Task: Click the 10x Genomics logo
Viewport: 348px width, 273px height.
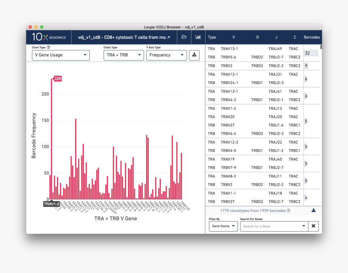Action: pyautogui.click(x=49, y=37)
